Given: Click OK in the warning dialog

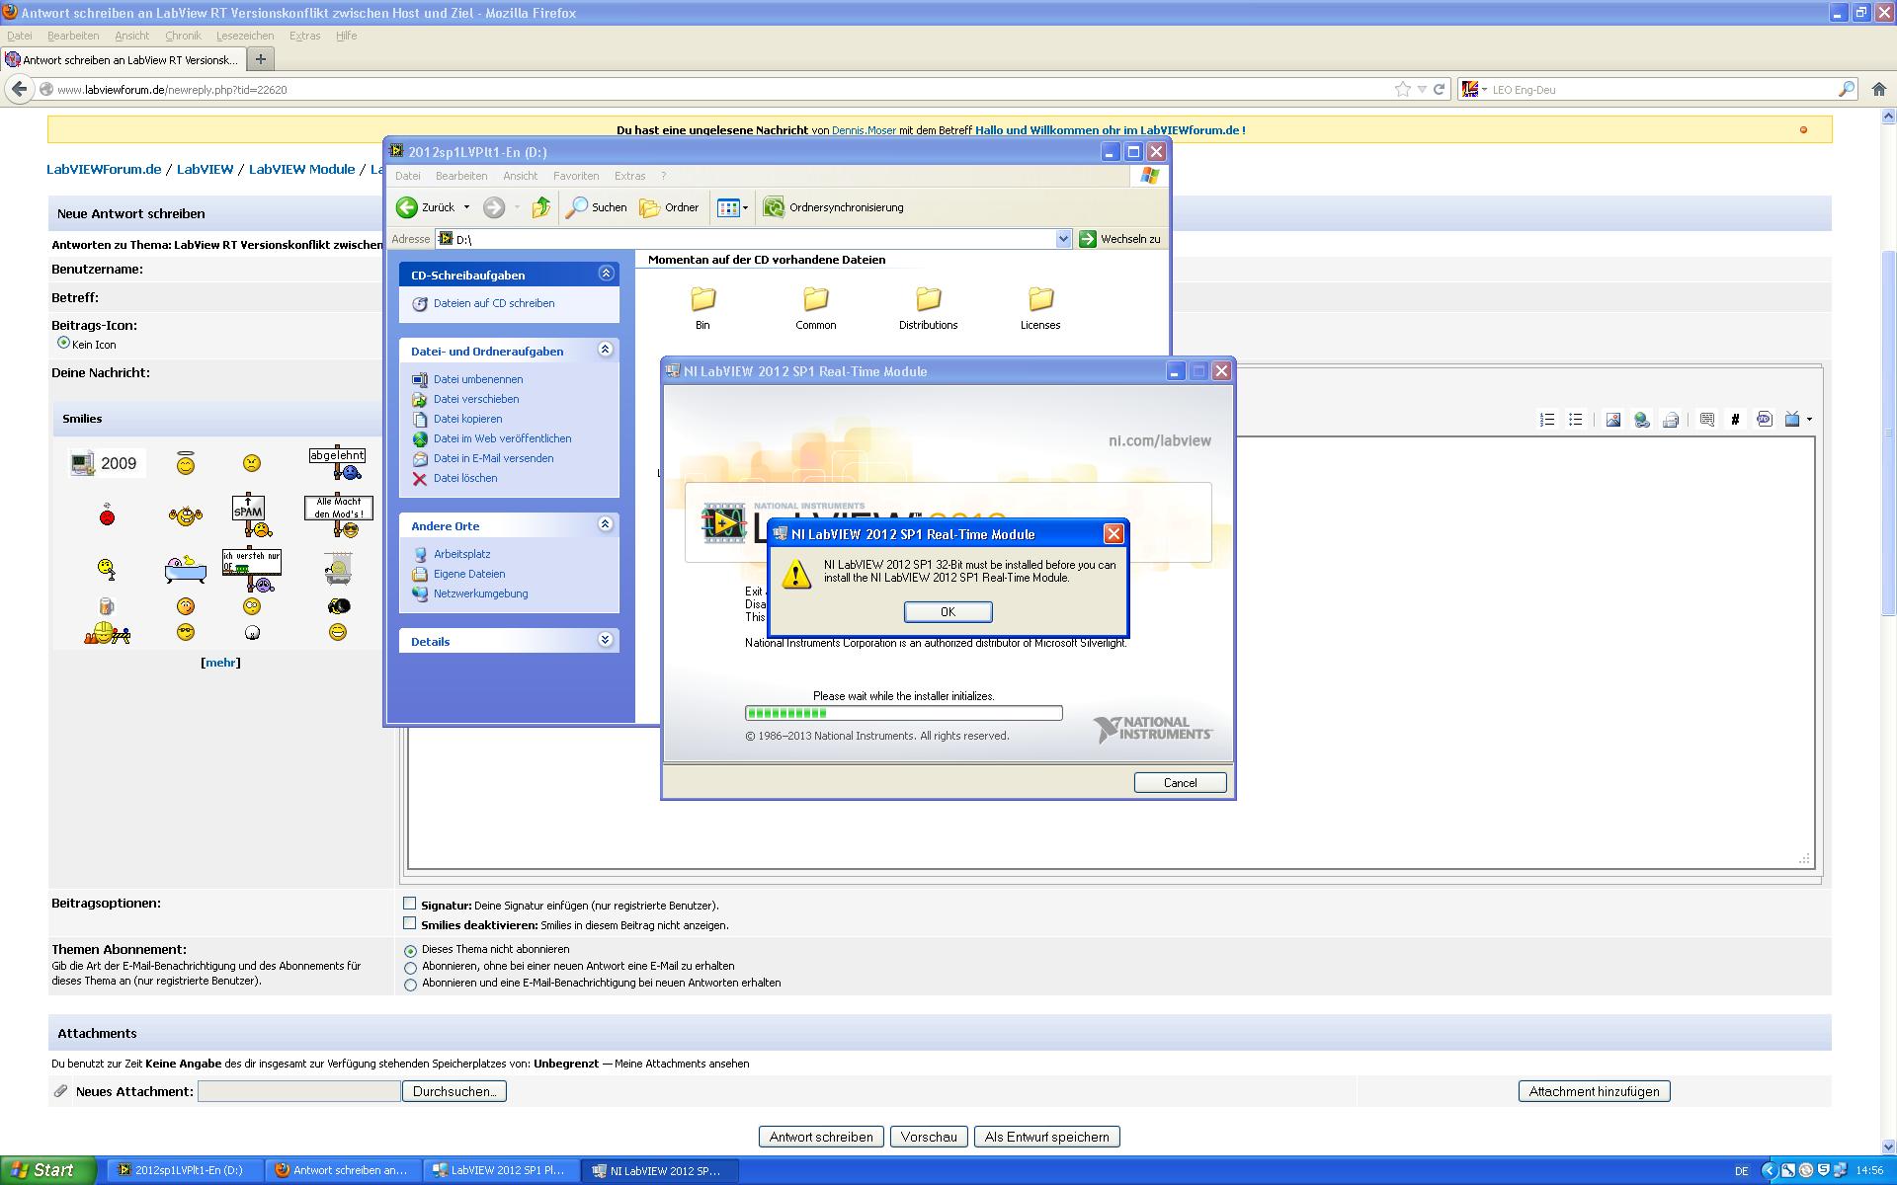Looking at the screenshot, I should click(948, 612).
